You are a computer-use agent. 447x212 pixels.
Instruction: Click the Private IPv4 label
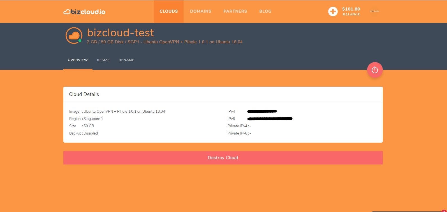coord(238,126)
